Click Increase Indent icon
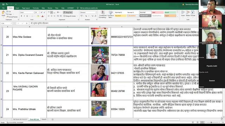The image size is (225, 126). point(61,16)
